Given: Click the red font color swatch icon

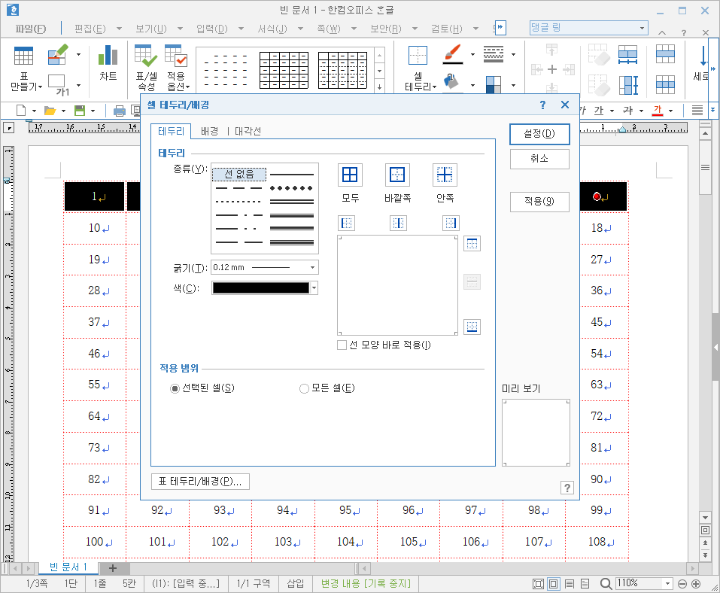Looking at the screenshot, I should click(658, 111).
